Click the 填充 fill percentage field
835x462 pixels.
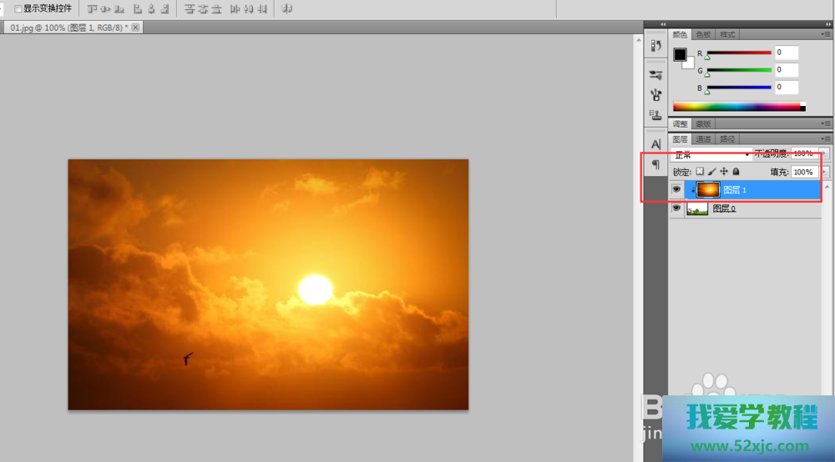click(804, 172)
